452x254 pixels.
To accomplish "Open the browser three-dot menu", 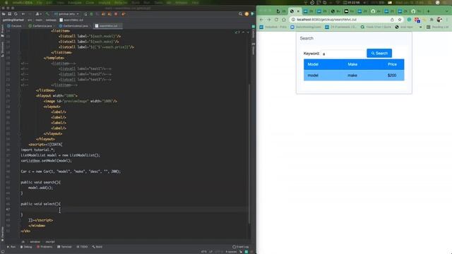I will 447,20.
